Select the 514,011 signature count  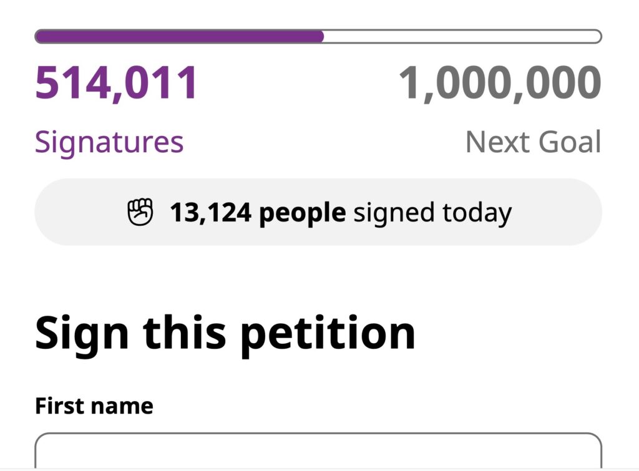pyautogui.click(x=116, y=84)
